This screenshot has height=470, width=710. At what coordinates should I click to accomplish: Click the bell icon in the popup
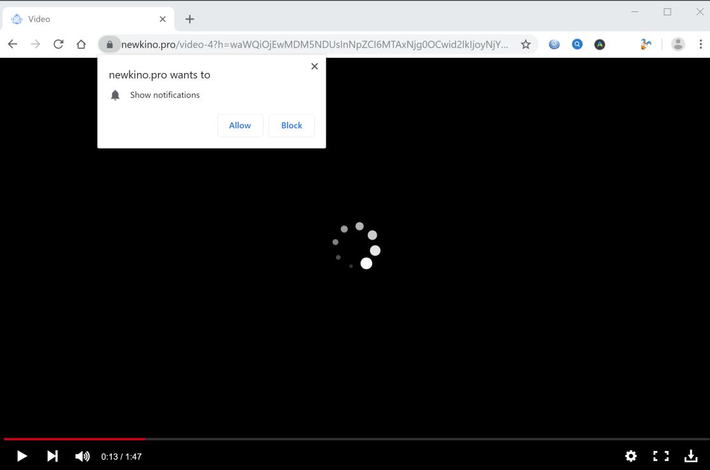pyautogui.click(x=115, y=95)
